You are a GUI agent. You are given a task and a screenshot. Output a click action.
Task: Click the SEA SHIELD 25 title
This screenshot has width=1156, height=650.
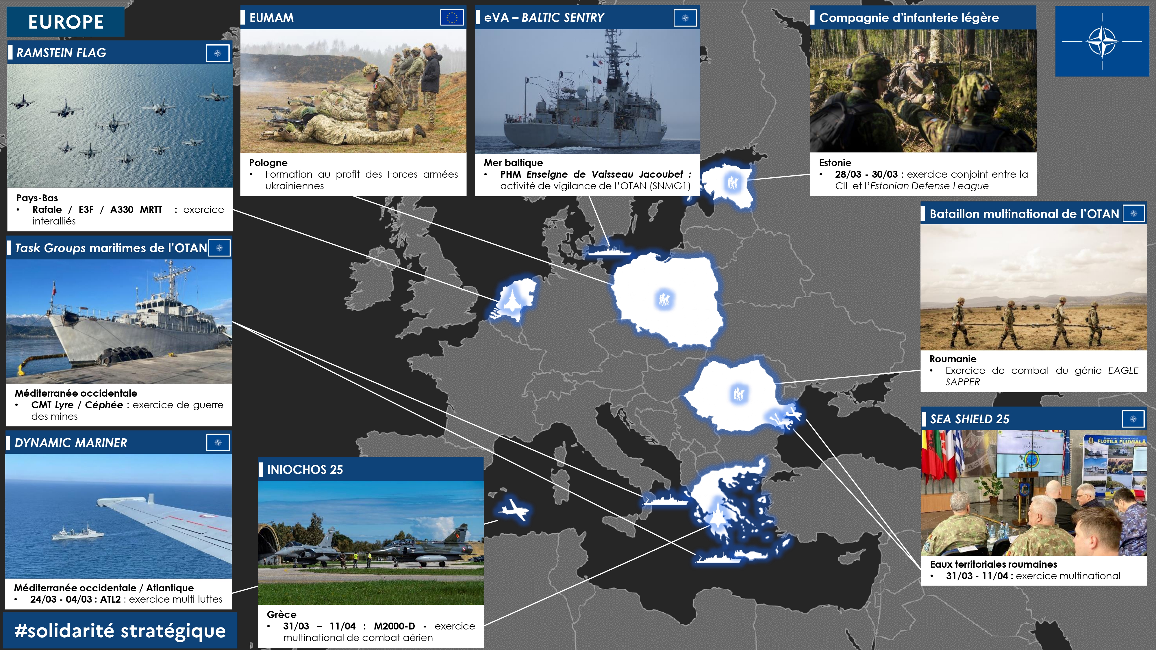pos(969,419)
